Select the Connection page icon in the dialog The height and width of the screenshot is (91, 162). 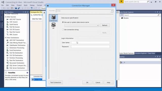[53, 18]
